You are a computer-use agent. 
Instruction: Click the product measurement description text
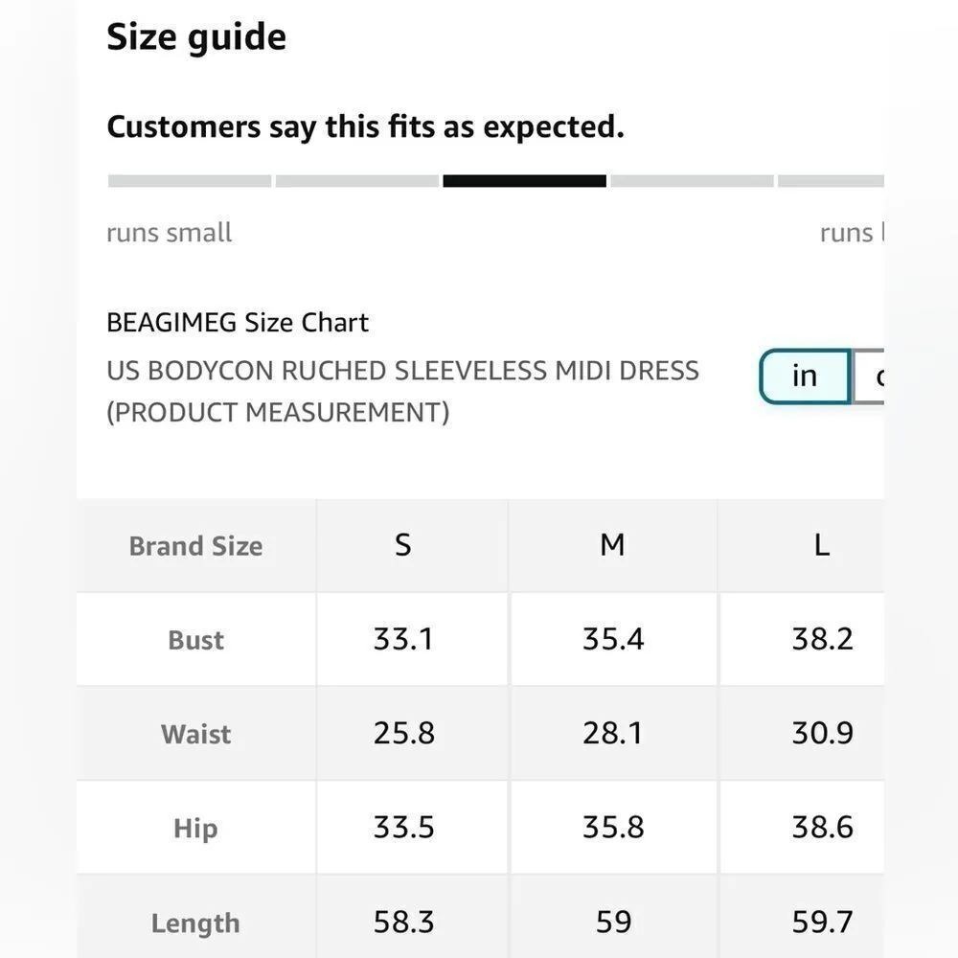click(402, 391)
